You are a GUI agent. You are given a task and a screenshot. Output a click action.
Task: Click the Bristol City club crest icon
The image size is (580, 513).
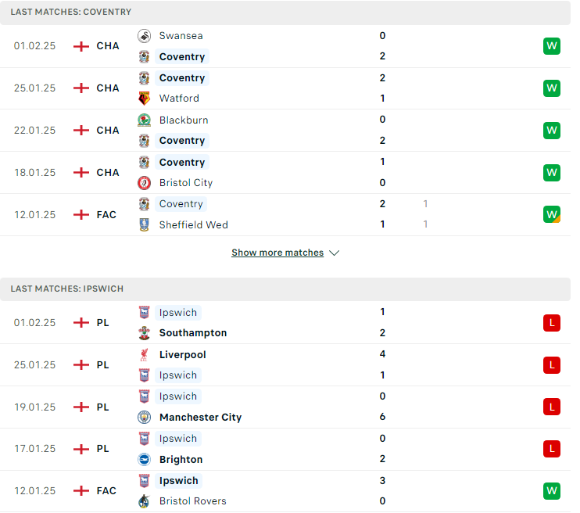coord(144,183)
